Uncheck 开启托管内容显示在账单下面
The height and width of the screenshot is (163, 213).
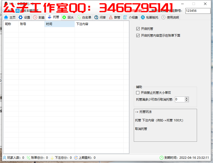(138, 35)
